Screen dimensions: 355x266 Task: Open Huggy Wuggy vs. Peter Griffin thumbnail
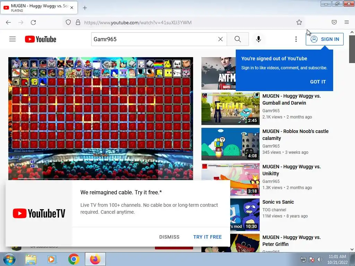coord(245,243)
